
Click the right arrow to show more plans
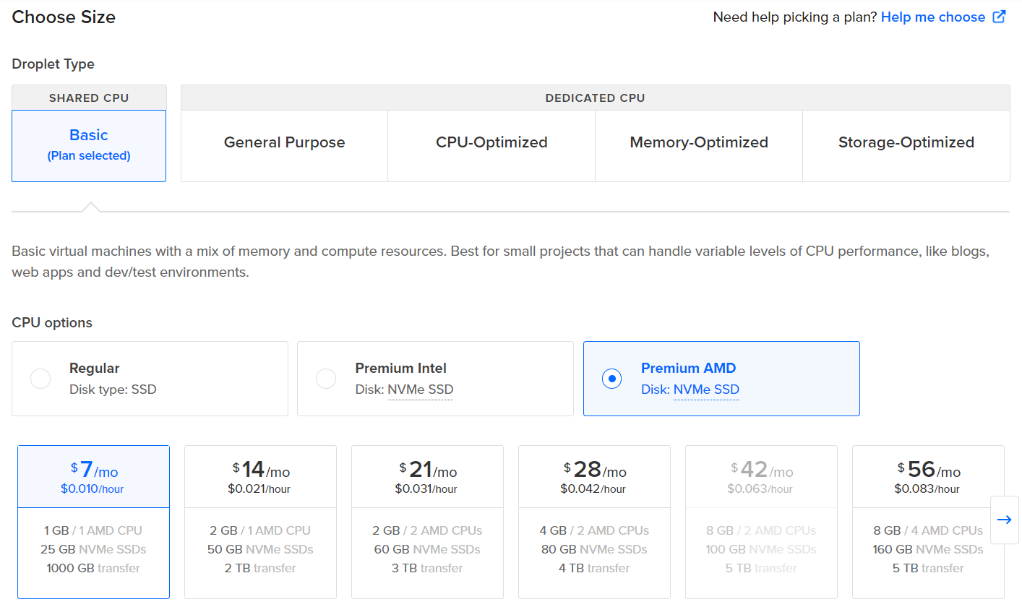point(1004,520)
